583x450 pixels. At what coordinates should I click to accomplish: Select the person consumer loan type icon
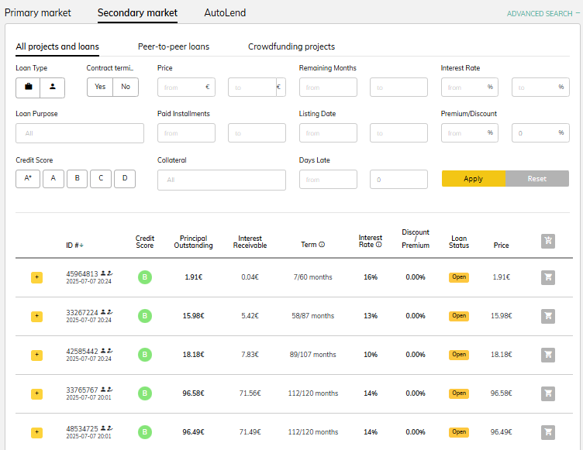(x=53, y=88)
